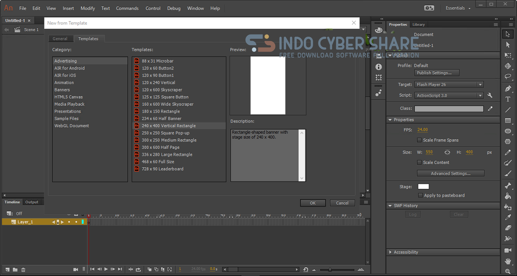Viewport: 517px width, 276px height.
Task: Click the Advanced Settings button
Action: pos(451,173)
